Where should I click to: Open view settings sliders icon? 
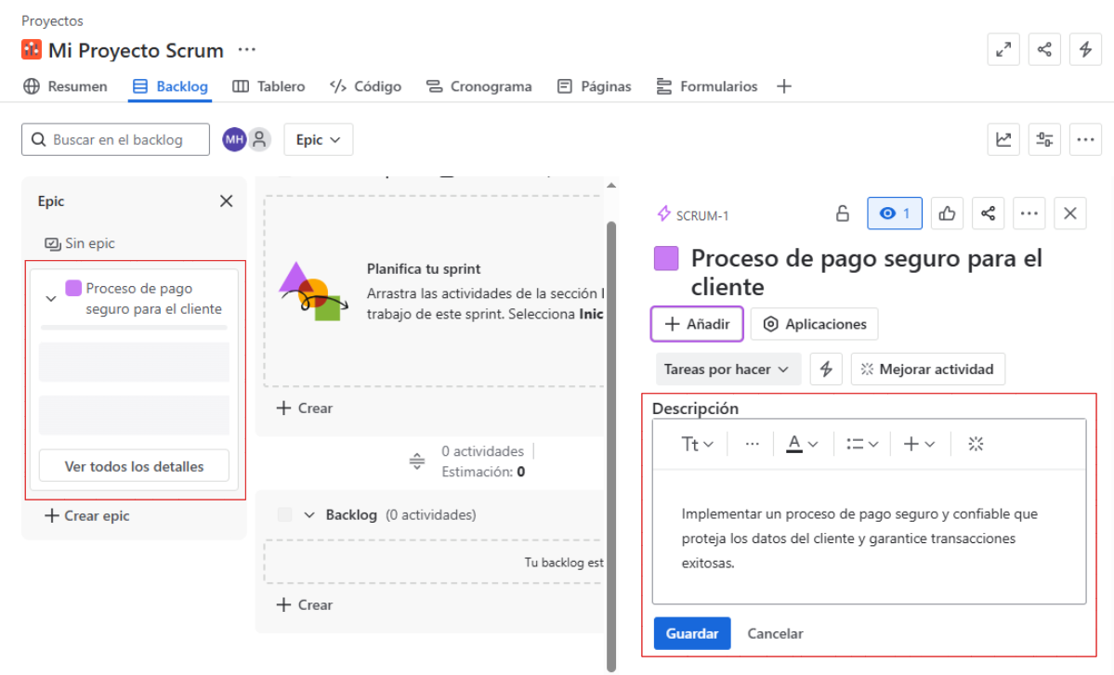tap(1044, 139)
